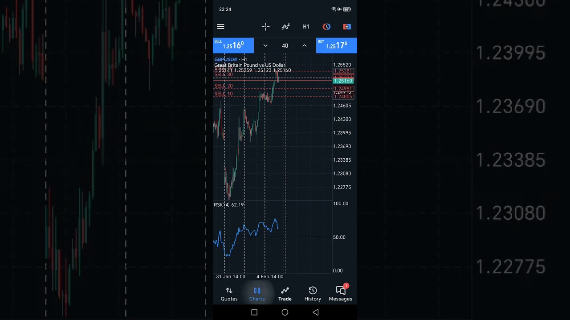Screen dimensions: 570x320
Task: Tap the 31 Jan 14:00 time label
Action: click(x=231, y=276)
